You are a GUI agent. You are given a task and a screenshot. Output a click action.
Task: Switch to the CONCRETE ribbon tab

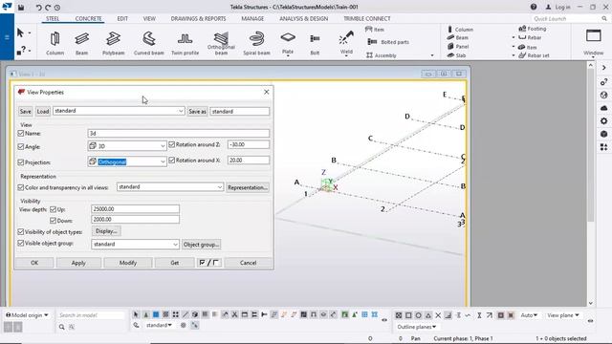88,19
